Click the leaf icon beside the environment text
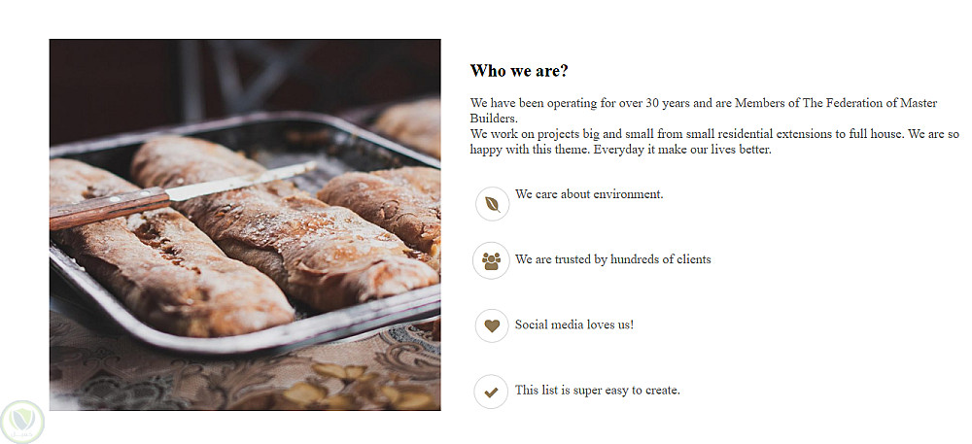Image resolution: width=972 pixels, height=444 pixels. 492,204
